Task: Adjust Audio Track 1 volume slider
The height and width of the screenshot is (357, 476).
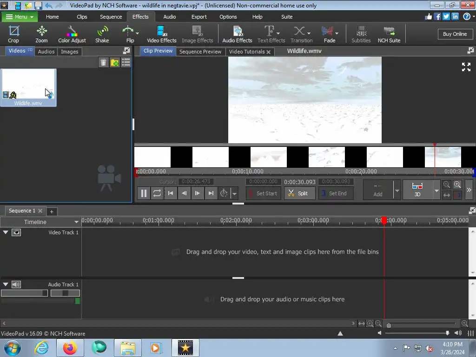Action: tap(24, 293)
